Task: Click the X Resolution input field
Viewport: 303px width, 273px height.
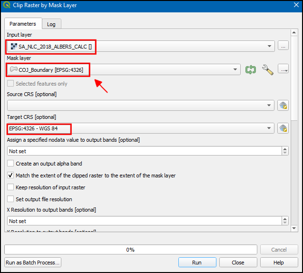Action: point(143,221)
